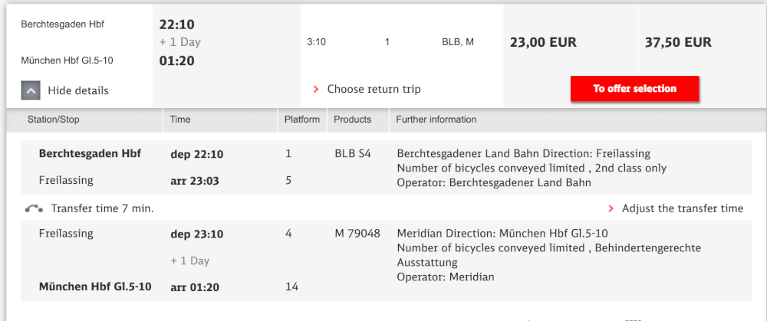767x321 pixels.
Task: Click M 79048 train product
Action: [x=357, y=234]
